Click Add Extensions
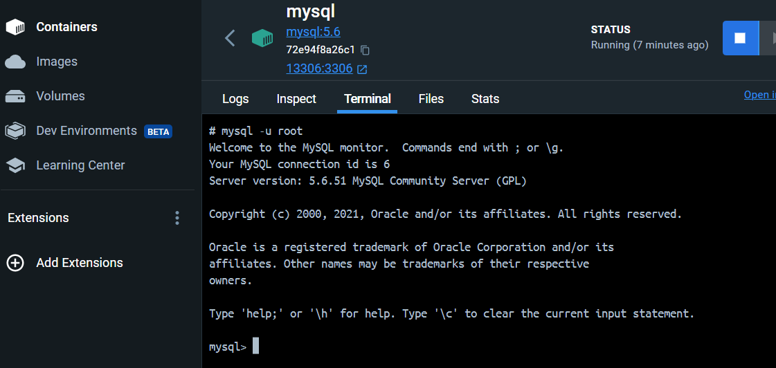The height and width of the screenshot is (368, 776). coord(80,263)
